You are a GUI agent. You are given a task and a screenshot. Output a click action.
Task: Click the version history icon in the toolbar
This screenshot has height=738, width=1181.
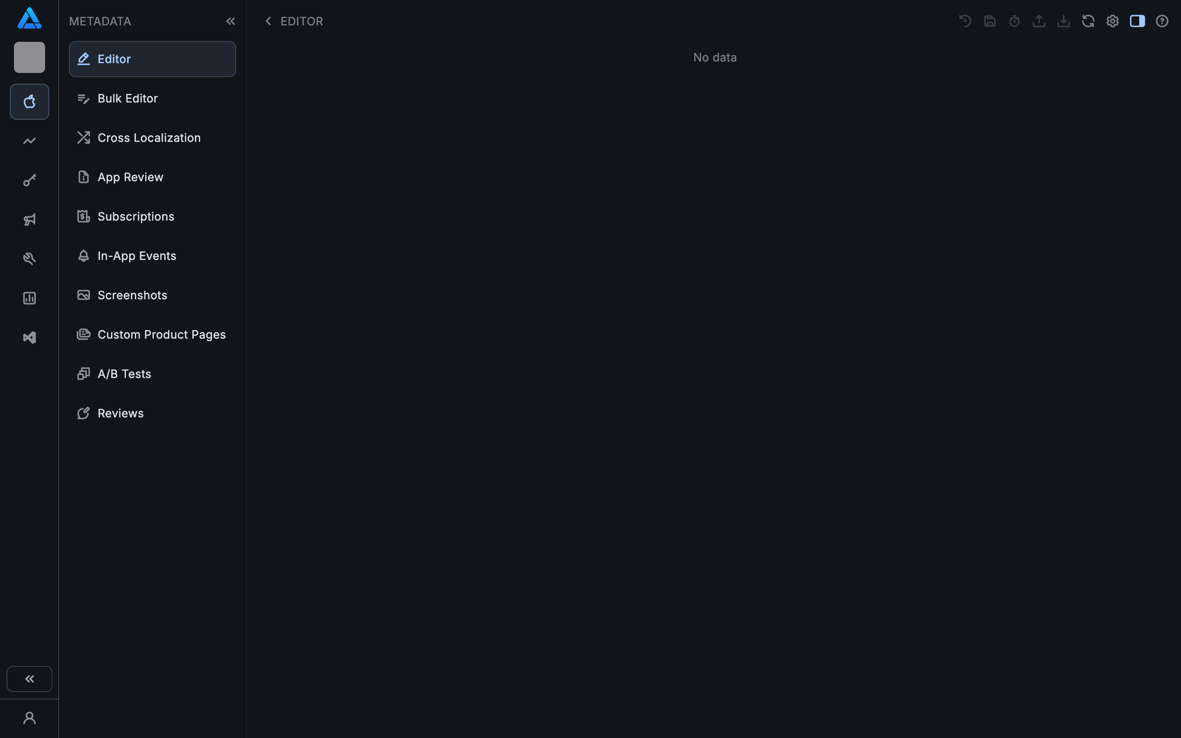(x=965, y=21)
